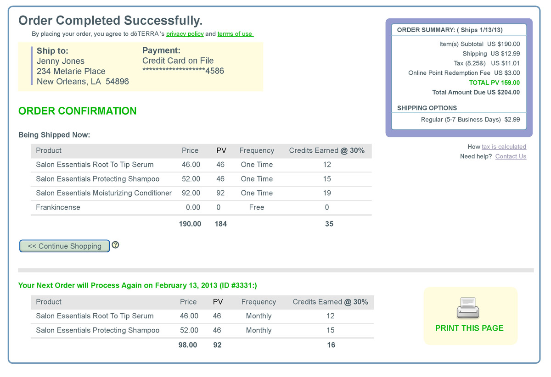The width and height of the screenshot is (551, 377).
Task: Click PRINT THIS PAGE text
Action: pos(469,328)
